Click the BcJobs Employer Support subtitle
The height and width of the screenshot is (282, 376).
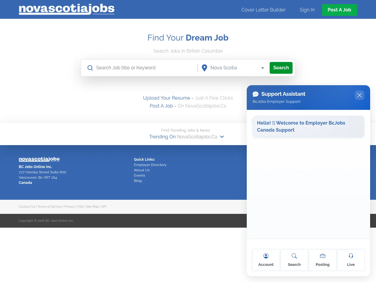(x=276, y=101)
